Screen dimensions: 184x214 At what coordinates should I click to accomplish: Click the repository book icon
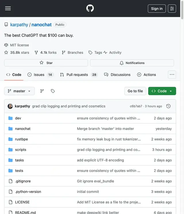point(6,24)
